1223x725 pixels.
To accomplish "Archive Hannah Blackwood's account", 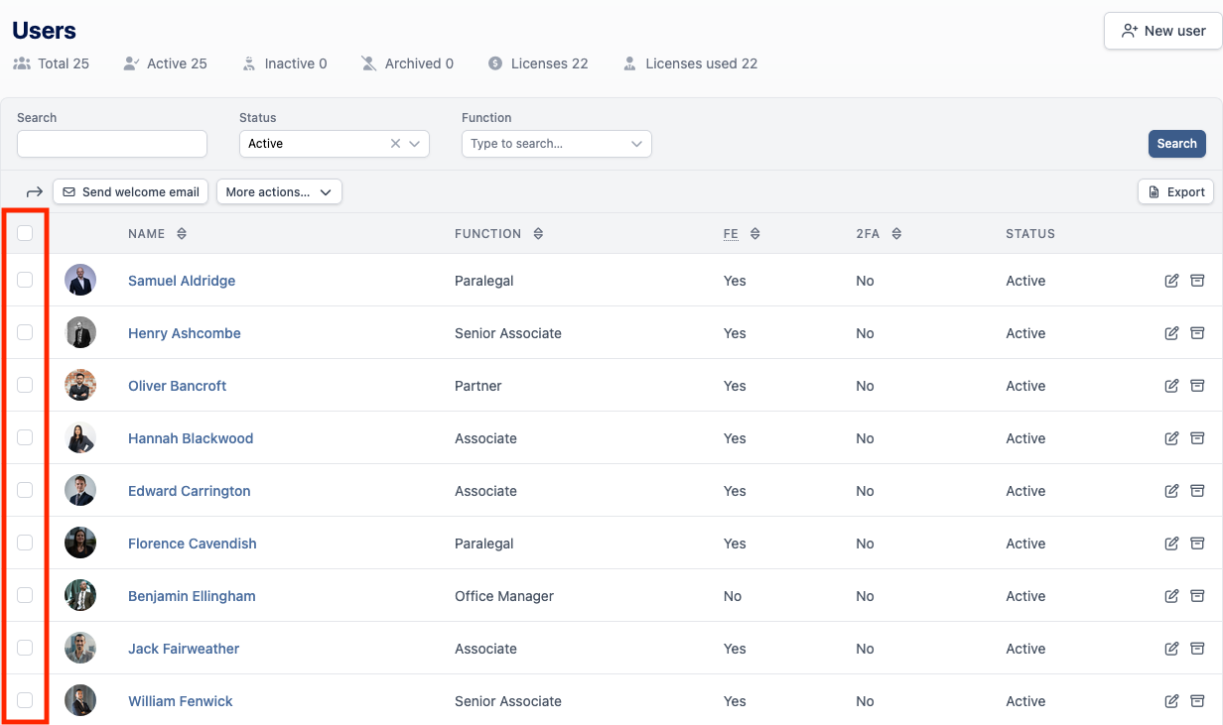I will (x=1197, y=438).
